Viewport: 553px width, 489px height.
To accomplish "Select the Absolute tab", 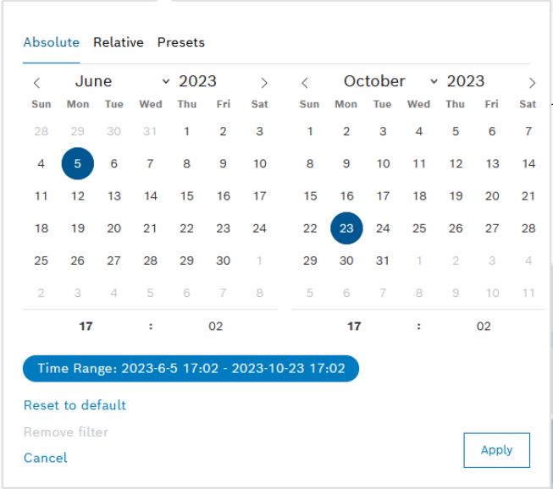I will [x=52, y=42].
